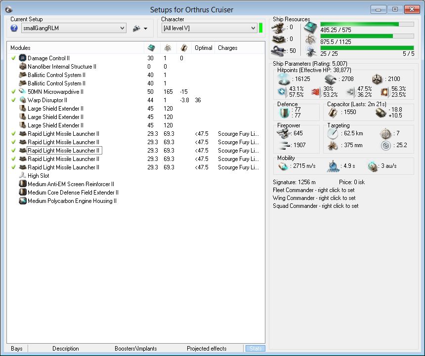Toggle third Rapid Light Missile Launcher II checkmark

(13, 150)
